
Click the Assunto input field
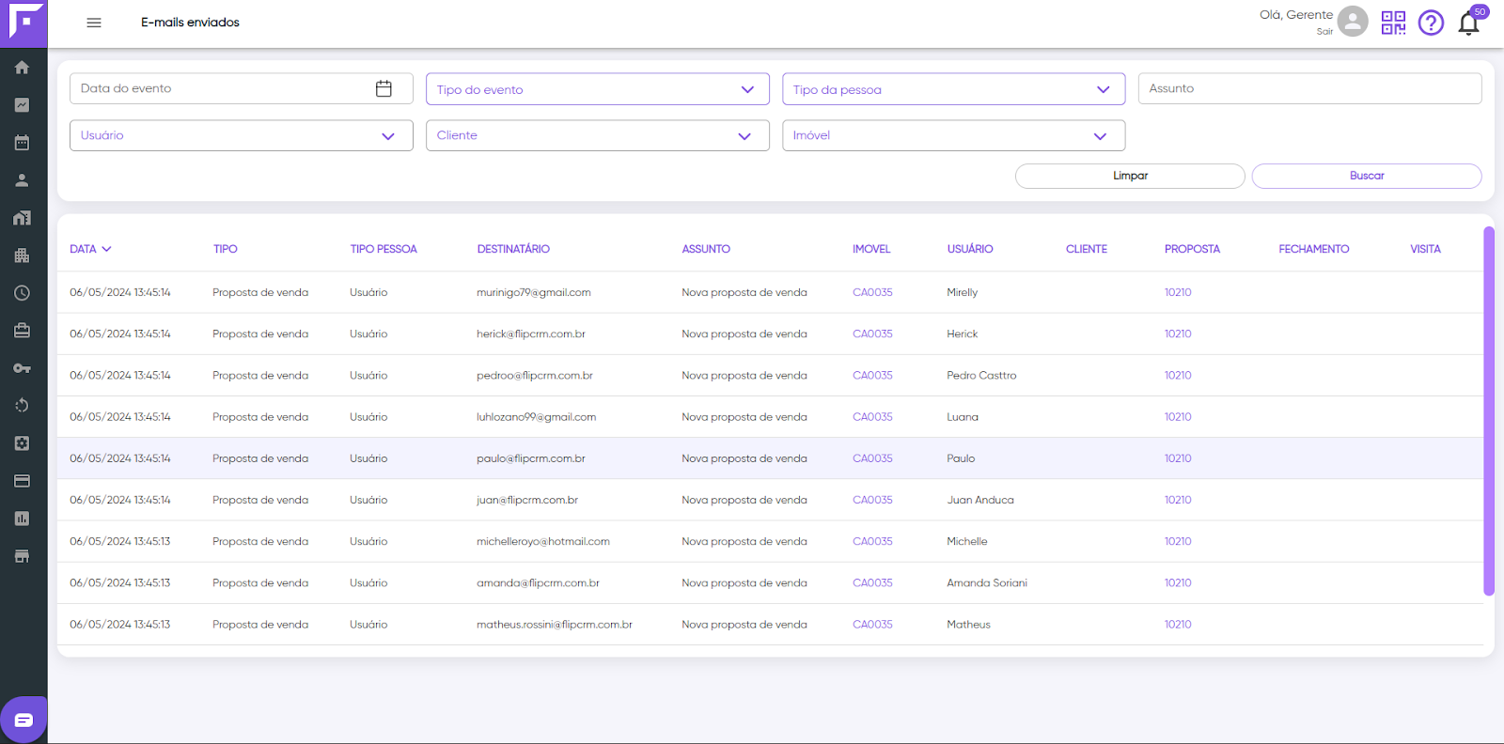tap(1309, 88)
